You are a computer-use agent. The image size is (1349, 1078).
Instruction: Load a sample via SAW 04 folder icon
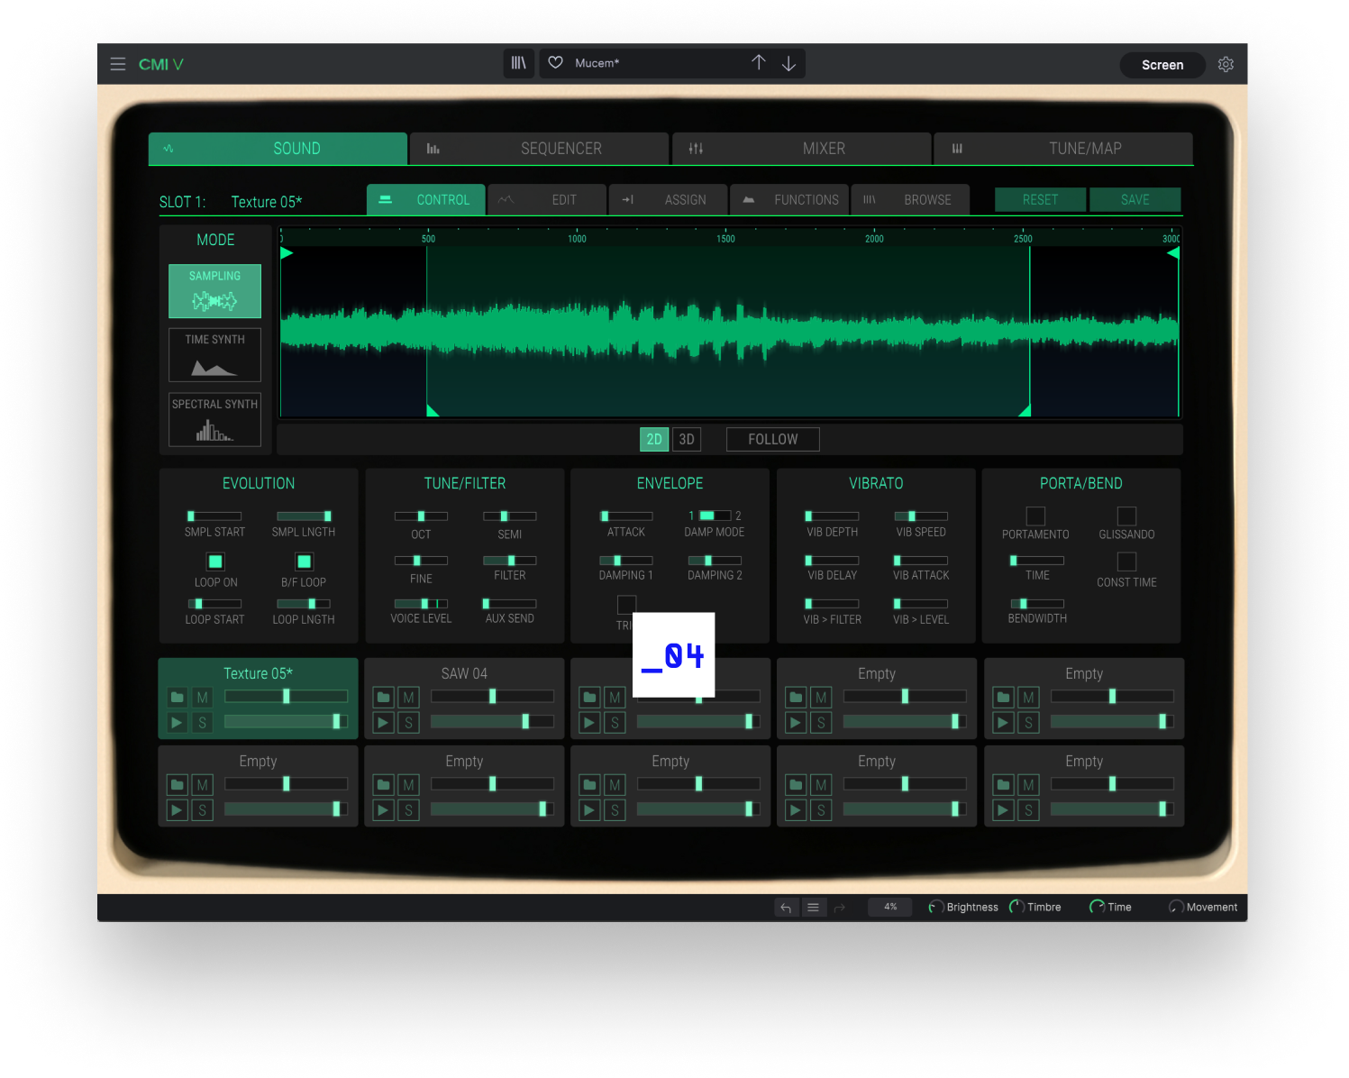384,698
